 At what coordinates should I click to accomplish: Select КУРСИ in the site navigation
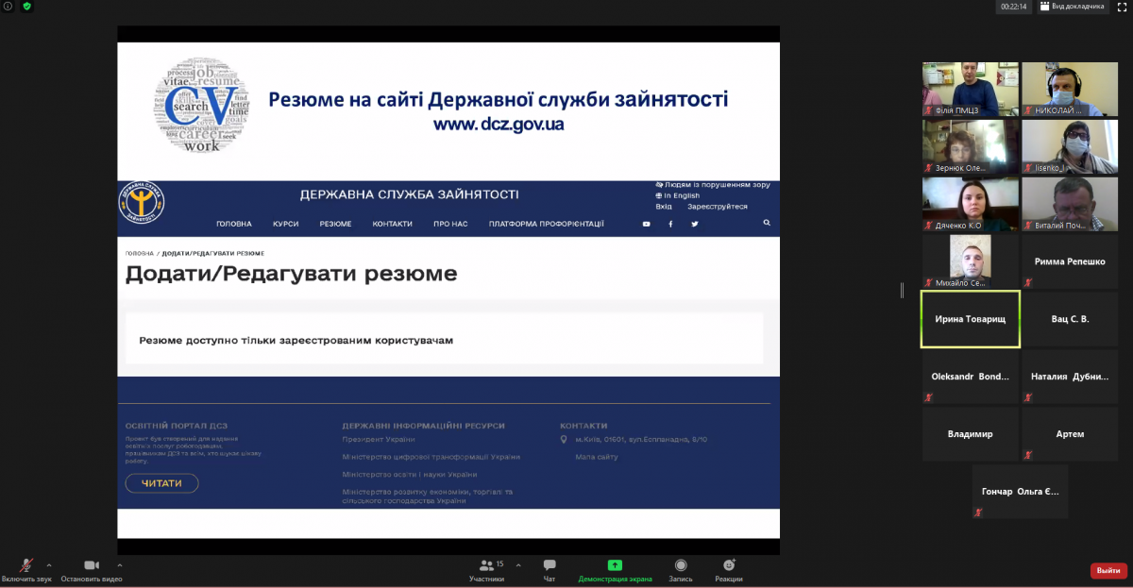coord(286,224)
